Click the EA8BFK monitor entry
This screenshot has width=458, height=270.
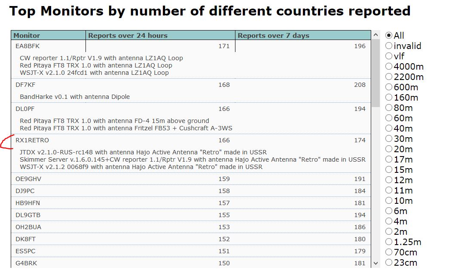27,46
